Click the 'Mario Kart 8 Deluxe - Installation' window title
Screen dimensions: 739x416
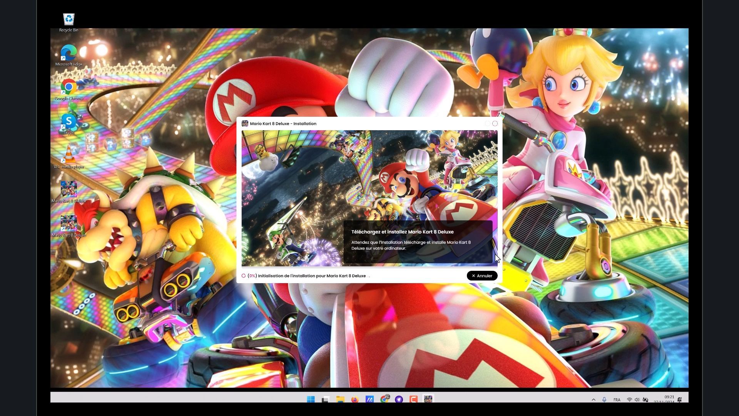pyautogui.click(x=283, y=124)
